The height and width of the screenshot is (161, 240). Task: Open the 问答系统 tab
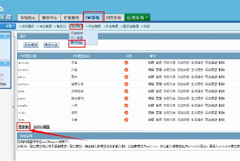pyautogui.click(x=114, y=18)
